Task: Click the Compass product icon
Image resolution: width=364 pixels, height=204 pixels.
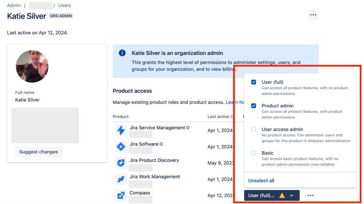Action: [121, 195]
